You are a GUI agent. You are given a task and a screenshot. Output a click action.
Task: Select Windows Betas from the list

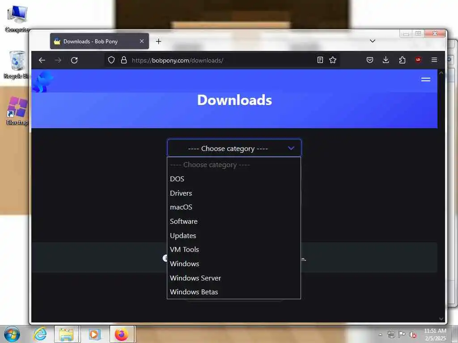233,292
